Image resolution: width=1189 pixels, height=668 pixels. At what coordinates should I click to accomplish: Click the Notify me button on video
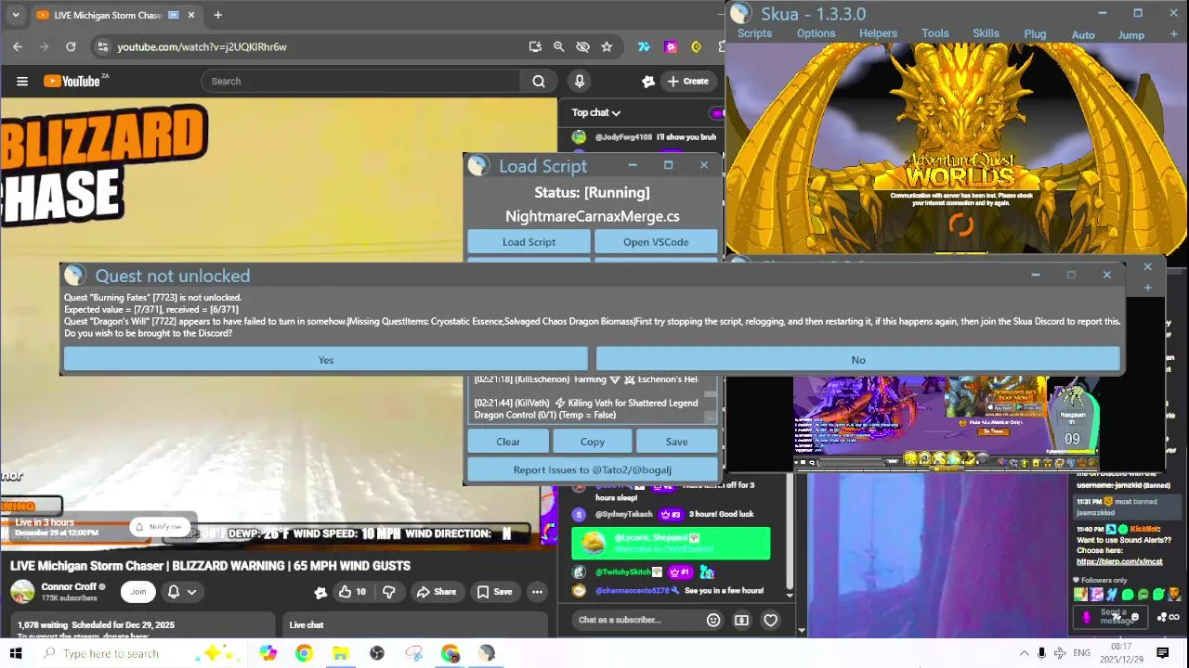(158, 527)
